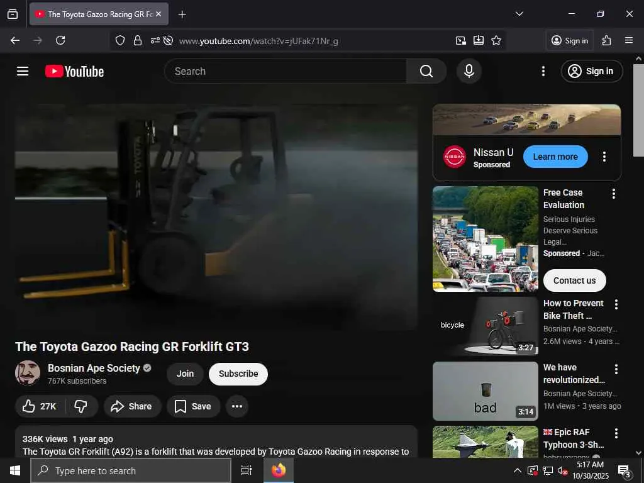Viewport: 644px width, 483px height.
Task: Open the muted volume tray icon
Action: pos(562,471)
